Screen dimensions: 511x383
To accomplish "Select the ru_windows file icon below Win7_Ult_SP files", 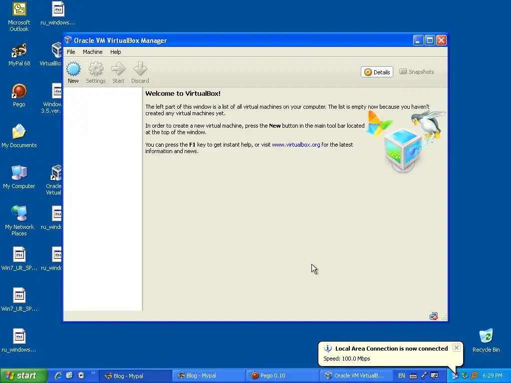I will 19,341.
